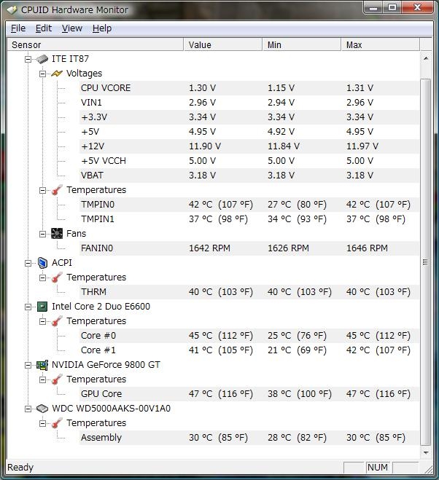Select the Core #0 row
Viewport: 439px width, 480px height.
(249, 336)
